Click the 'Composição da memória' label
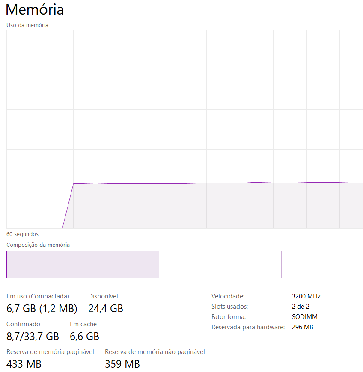 38,245
